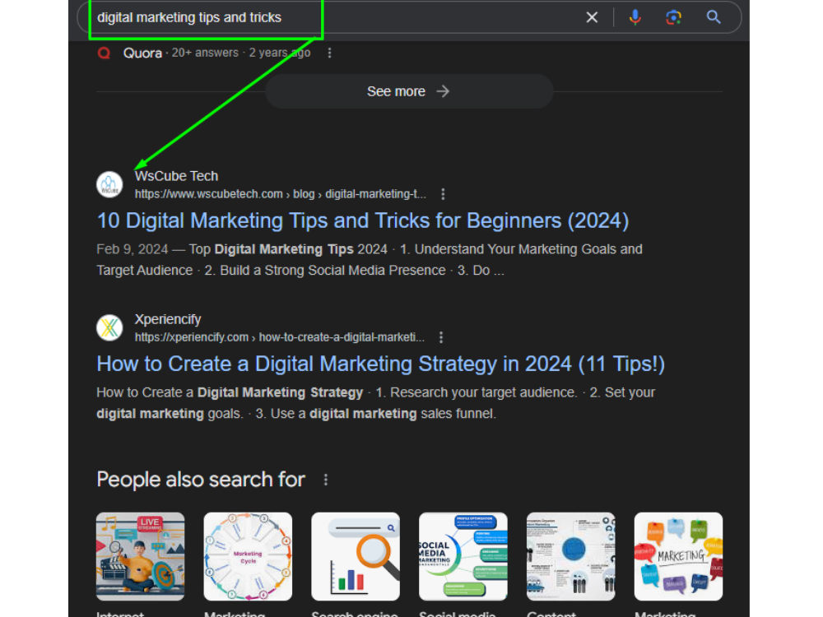The width and height of the screenshot is (823, 617).
Task: Click the Xperiencify snippet about sales funnel
Action: click(x=376, y=403)
